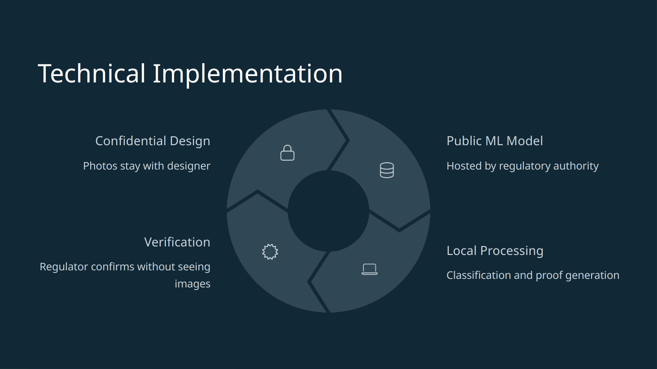Click the word 'images' under Verification

192,284
